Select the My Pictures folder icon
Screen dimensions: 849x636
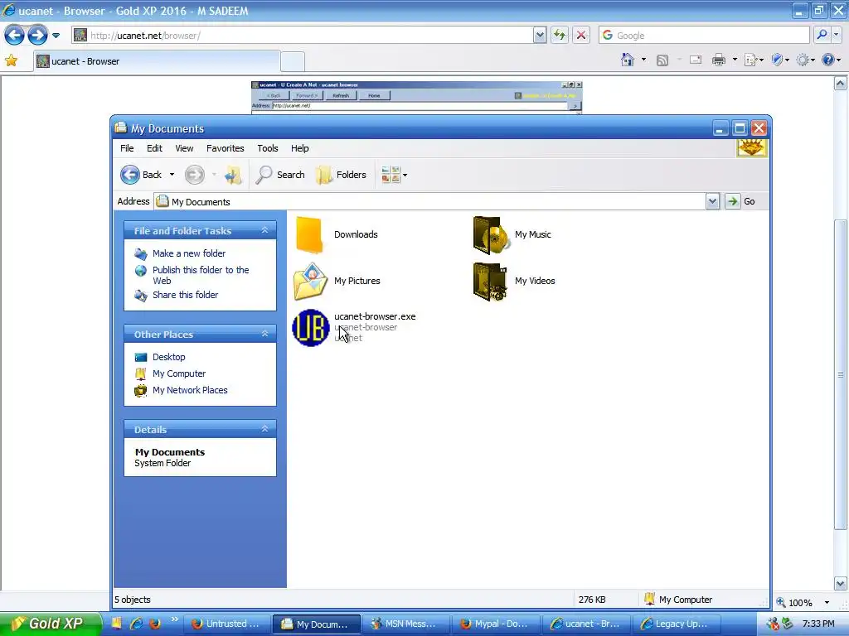pos(310,282)
